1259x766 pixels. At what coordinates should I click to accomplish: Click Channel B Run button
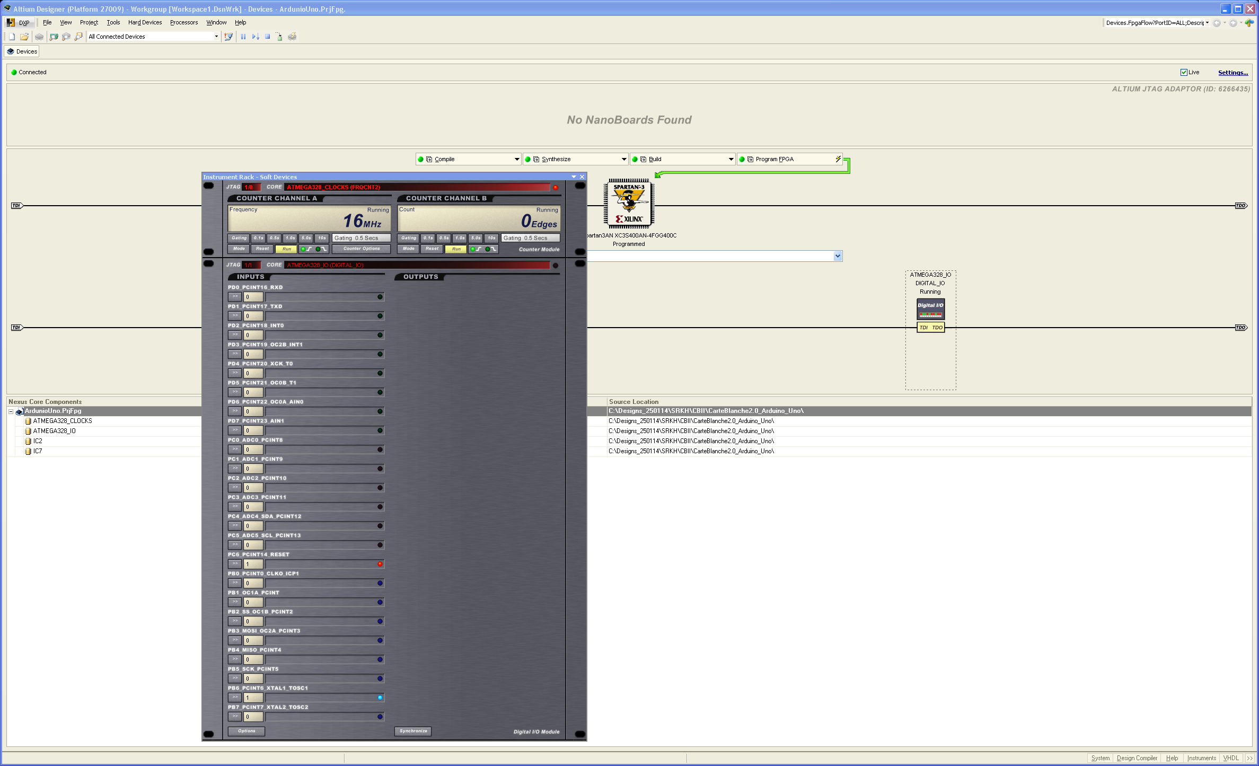click(456, 249)
